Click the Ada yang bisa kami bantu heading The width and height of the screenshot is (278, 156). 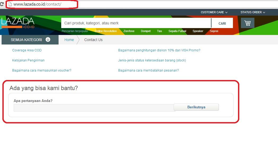44,88
